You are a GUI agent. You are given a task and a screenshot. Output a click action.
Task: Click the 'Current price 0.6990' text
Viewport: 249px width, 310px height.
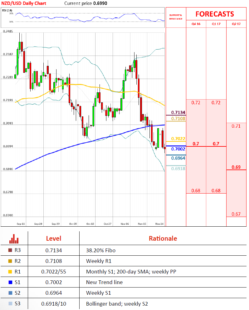pos(86,3)
